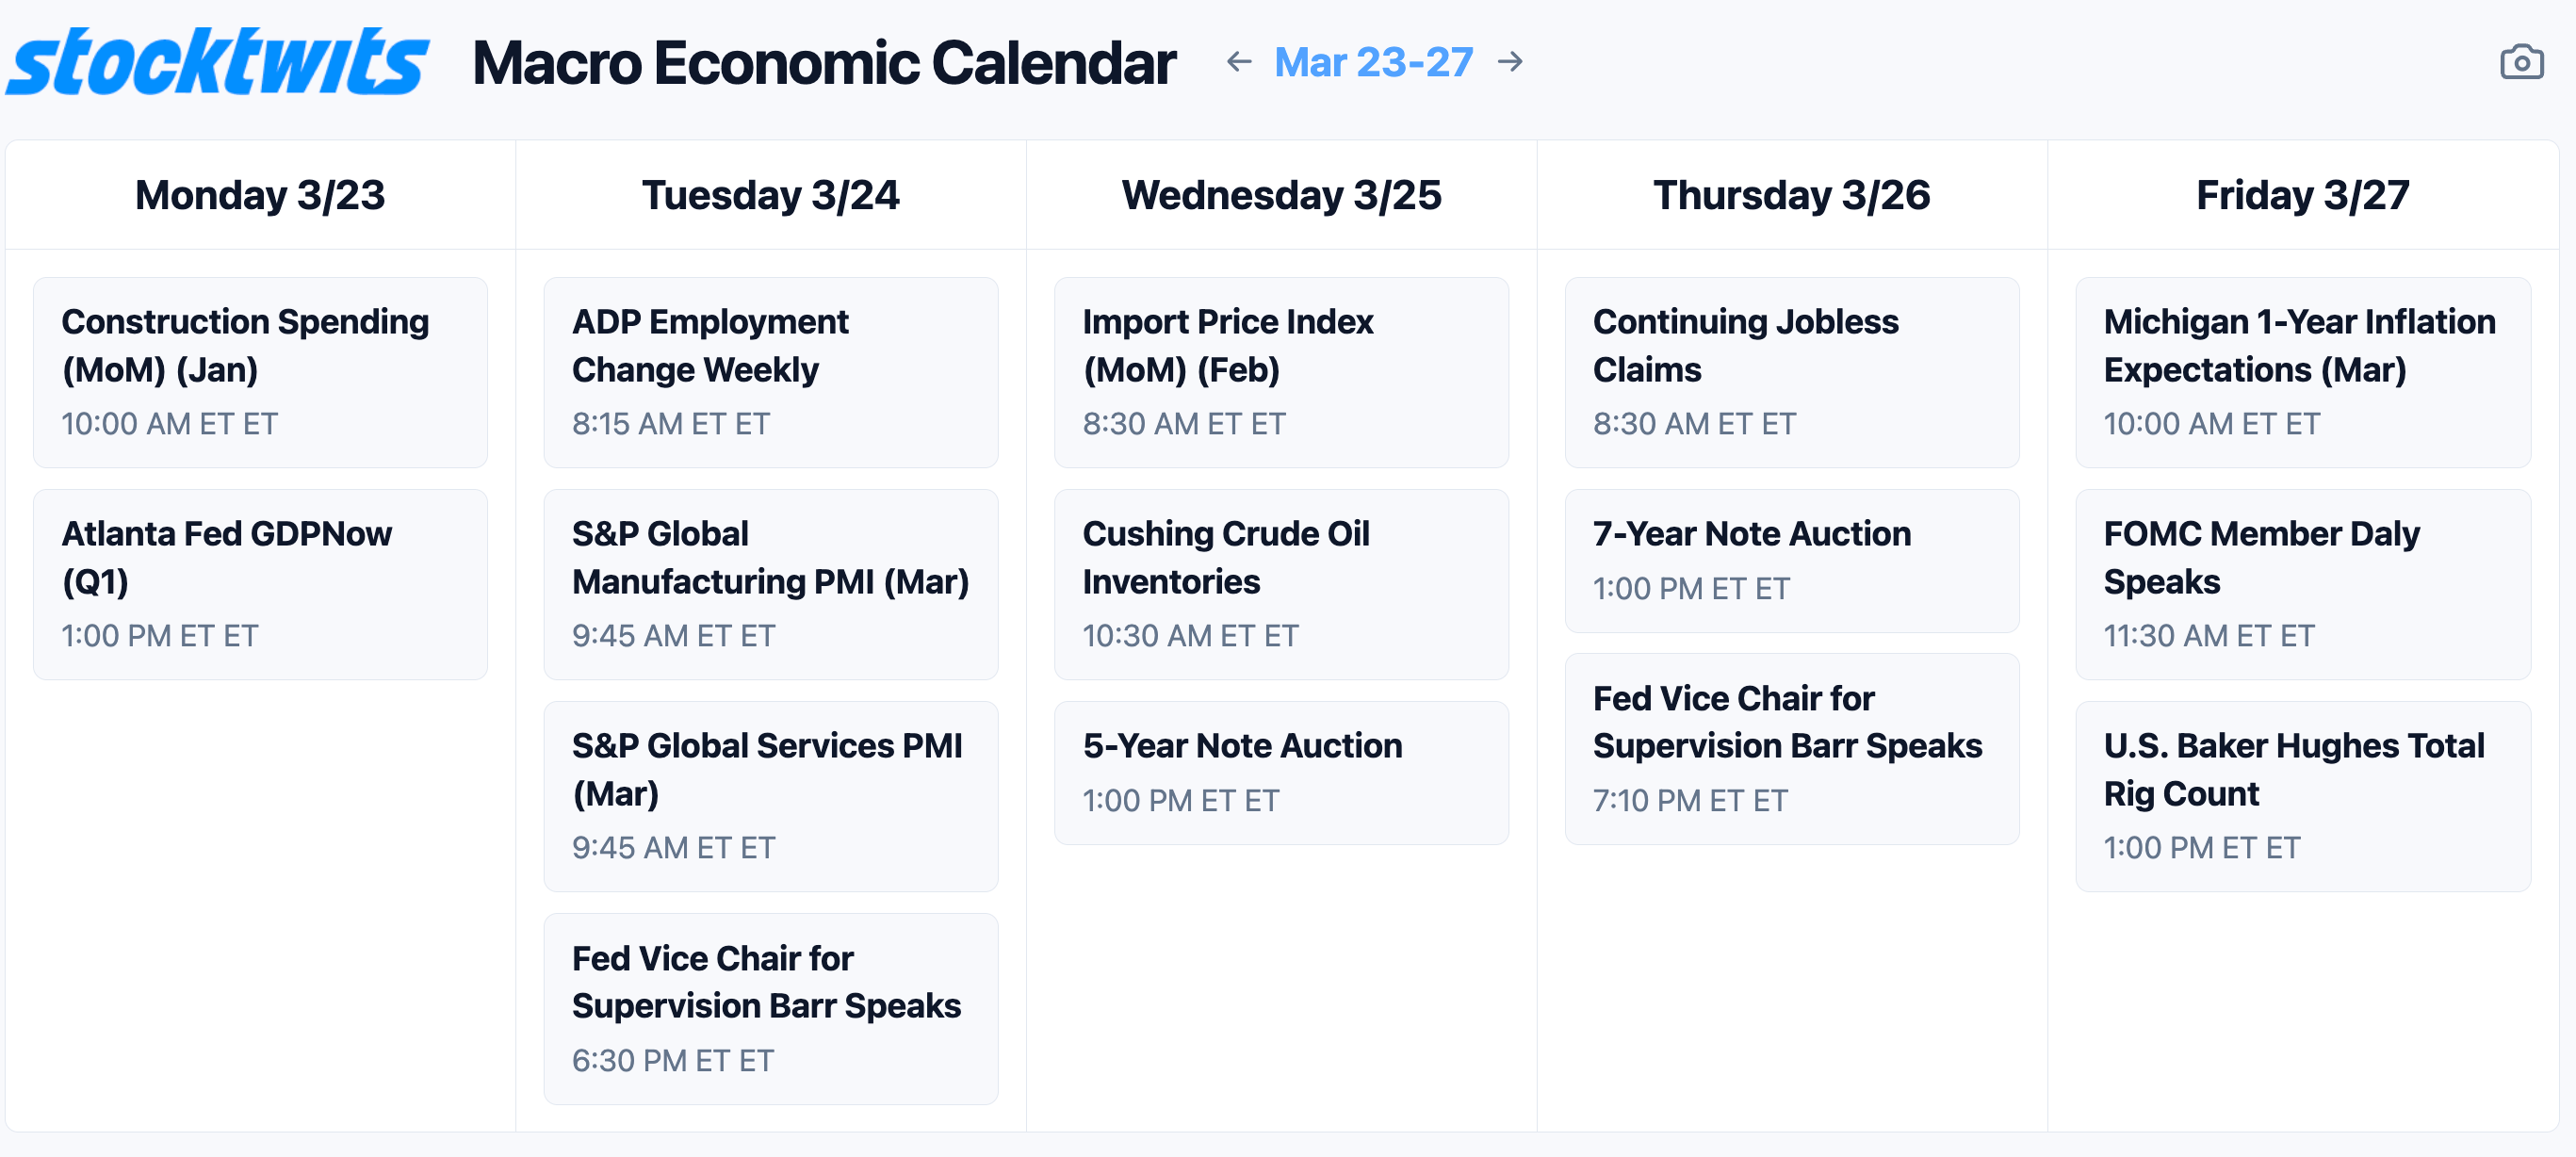Open S&P Global Services PMI card
This screenshot has height=1157, width=2576.
click(x=770, y=796)
